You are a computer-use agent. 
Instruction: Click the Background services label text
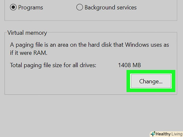(x=110, y=8)
